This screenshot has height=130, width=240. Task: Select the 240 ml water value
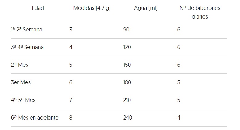(x=128, y=118)
